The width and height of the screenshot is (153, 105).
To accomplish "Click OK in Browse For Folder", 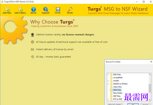I will [133, 104].
